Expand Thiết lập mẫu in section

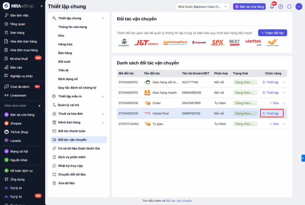(x=103, y=97)
